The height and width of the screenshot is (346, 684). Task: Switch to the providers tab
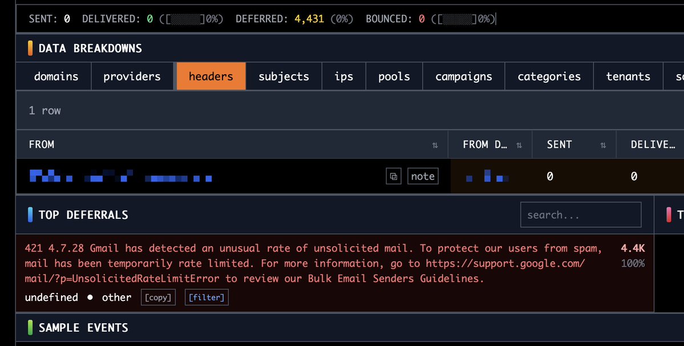point(132,76)
